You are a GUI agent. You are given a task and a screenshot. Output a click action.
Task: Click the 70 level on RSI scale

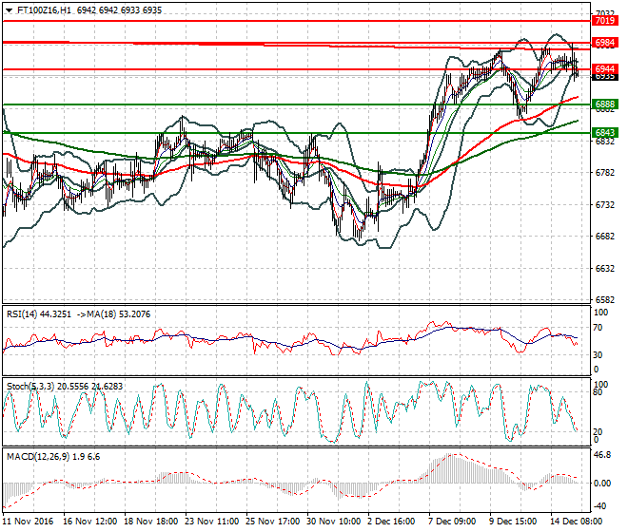(x=598, y=328)
